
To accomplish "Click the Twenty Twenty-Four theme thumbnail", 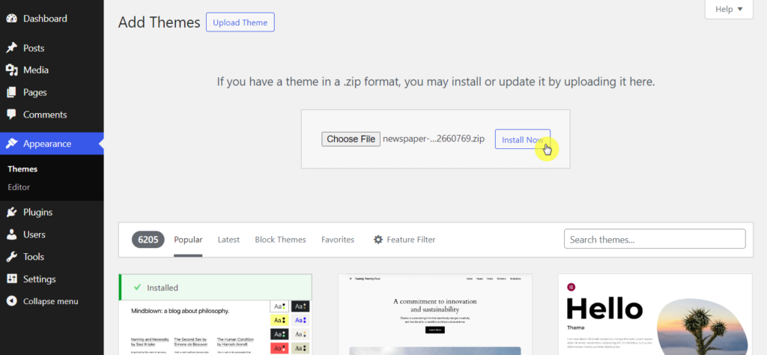I will (435, 315).
